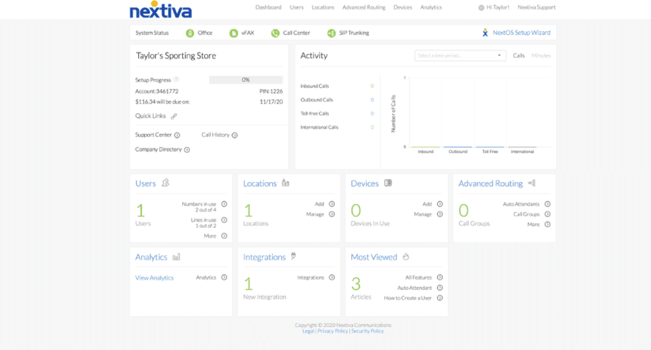Open the Select a time period dropdown
The width and height of the screenshot is (651, 350).
pos(460,56)
